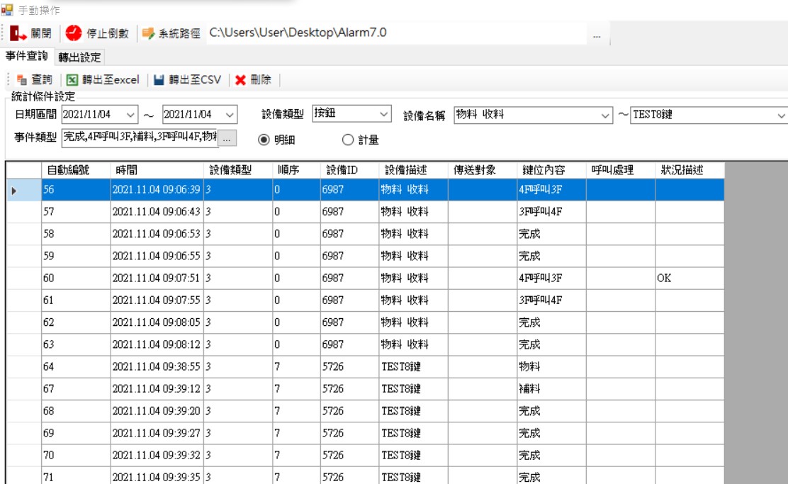Click the 3F呼叫4F cell in row 61

(x=551, y=300)
